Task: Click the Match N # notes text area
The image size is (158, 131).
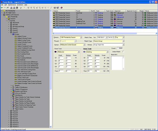Action: pyautogui.click(x=118, y=63)
